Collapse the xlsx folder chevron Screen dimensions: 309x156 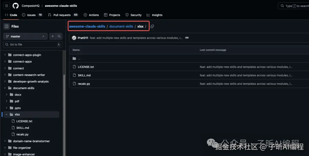7,114
